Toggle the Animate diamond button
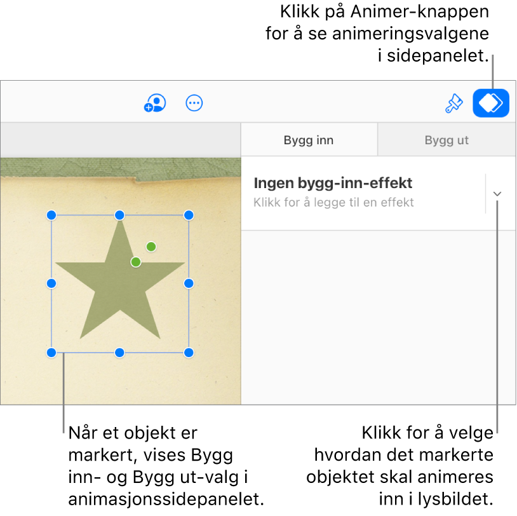The width and height of the screenshot is (517, 516). pos(491,103)
